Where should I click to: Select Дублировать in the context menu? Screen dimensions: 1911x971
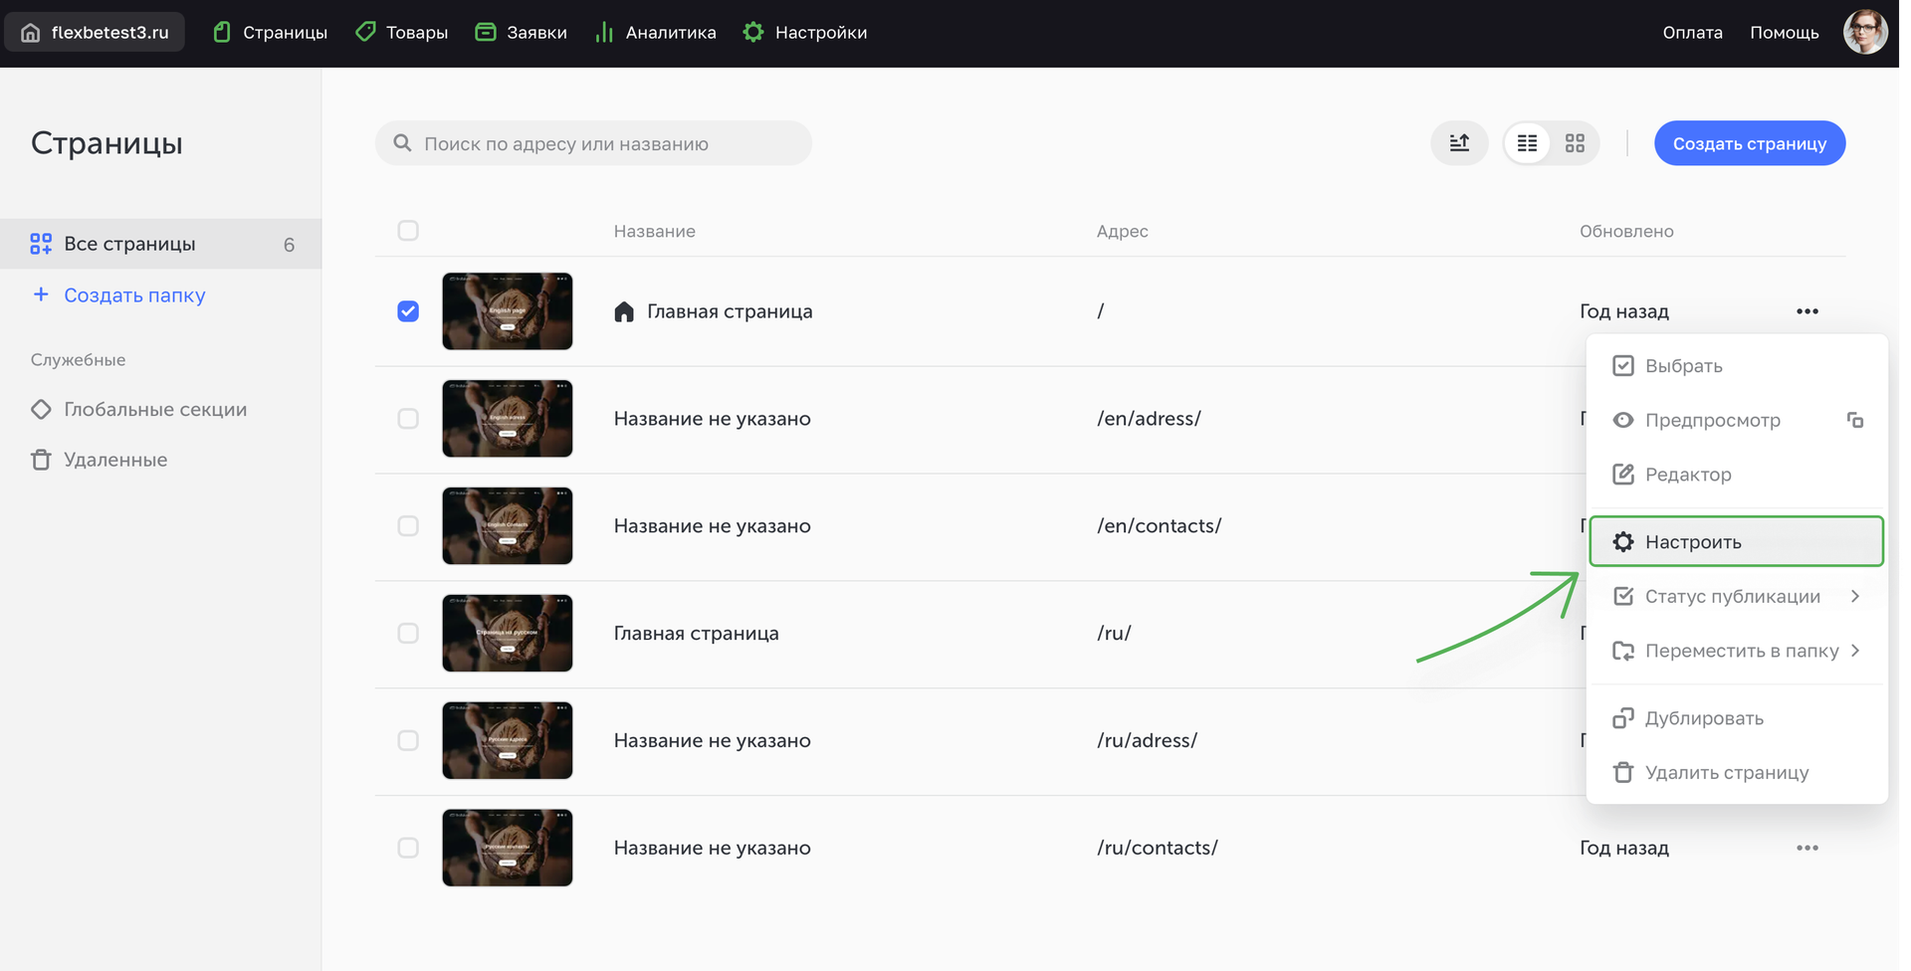[1704, 718]
